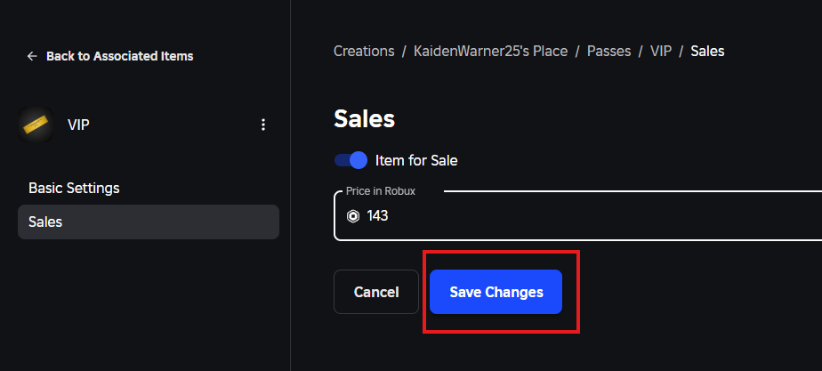Select the Sales sidebar item
This screenshot has width=822, height=371.
coord(45,222)
